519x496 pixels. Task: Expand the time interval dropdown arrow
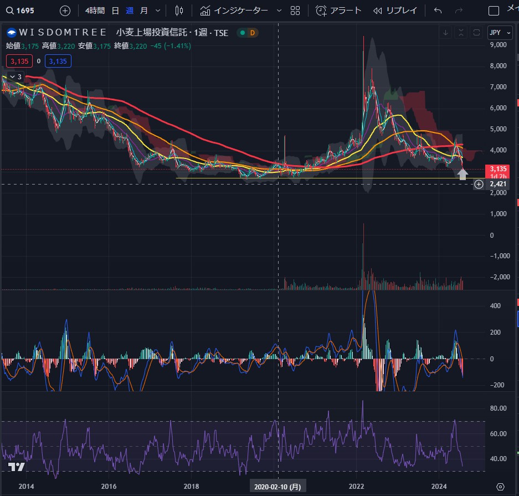[158, 11]
